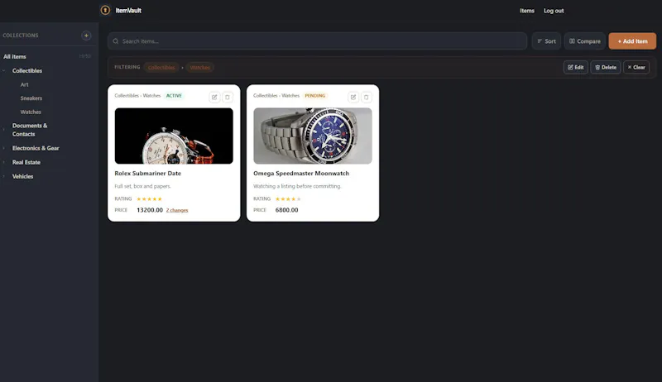The width and height of the screenshot is (662, 382).
Task: Click the Omega four-star rating
Action: (x=288, y=199)
